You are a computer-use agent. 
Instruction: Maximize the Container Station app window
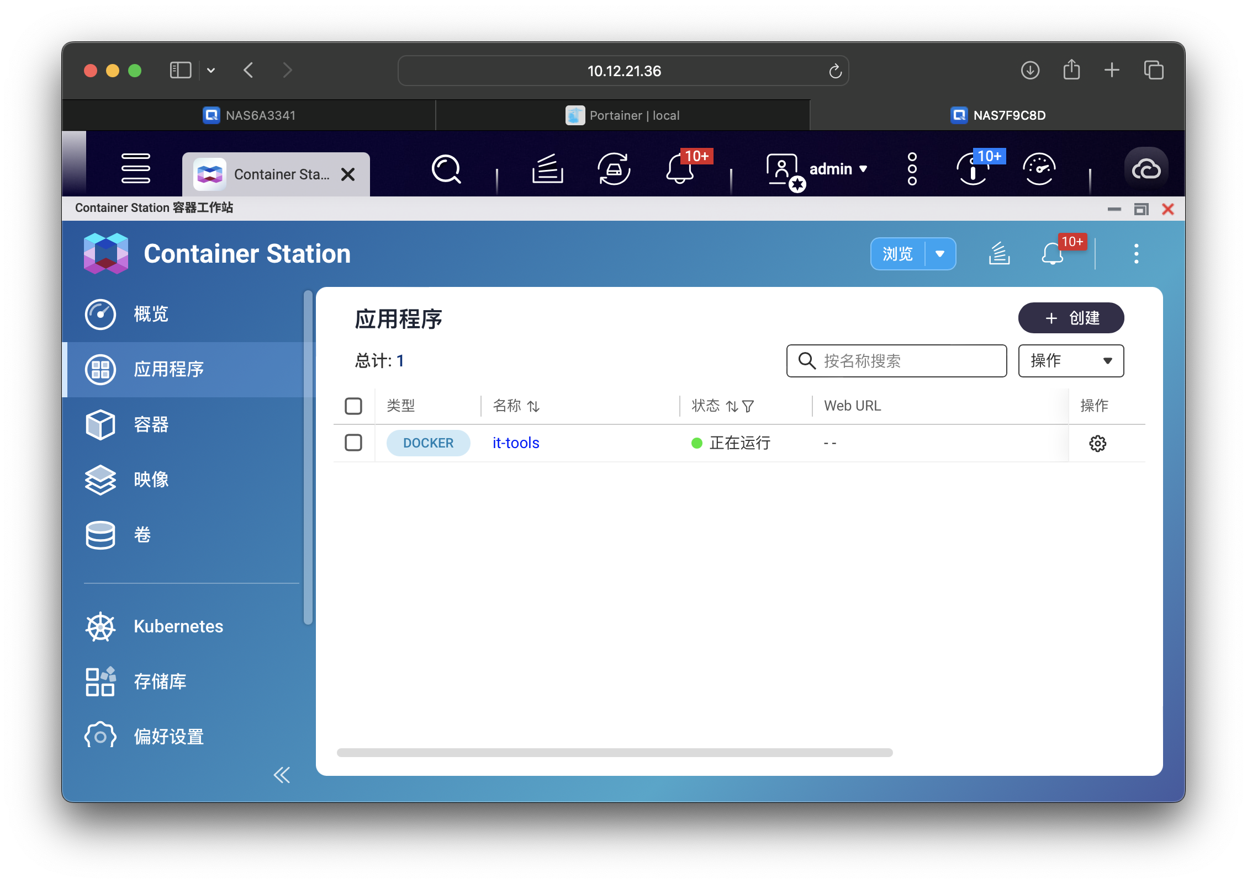tap(1141, 209)
